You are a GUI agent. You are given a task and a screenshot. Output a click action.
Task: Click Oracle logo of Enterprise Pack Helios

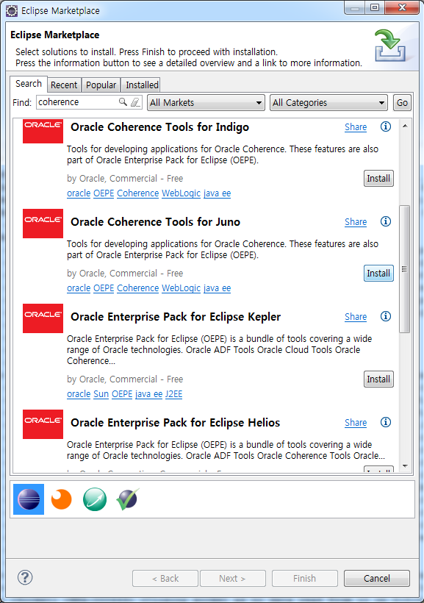[43, 424]
